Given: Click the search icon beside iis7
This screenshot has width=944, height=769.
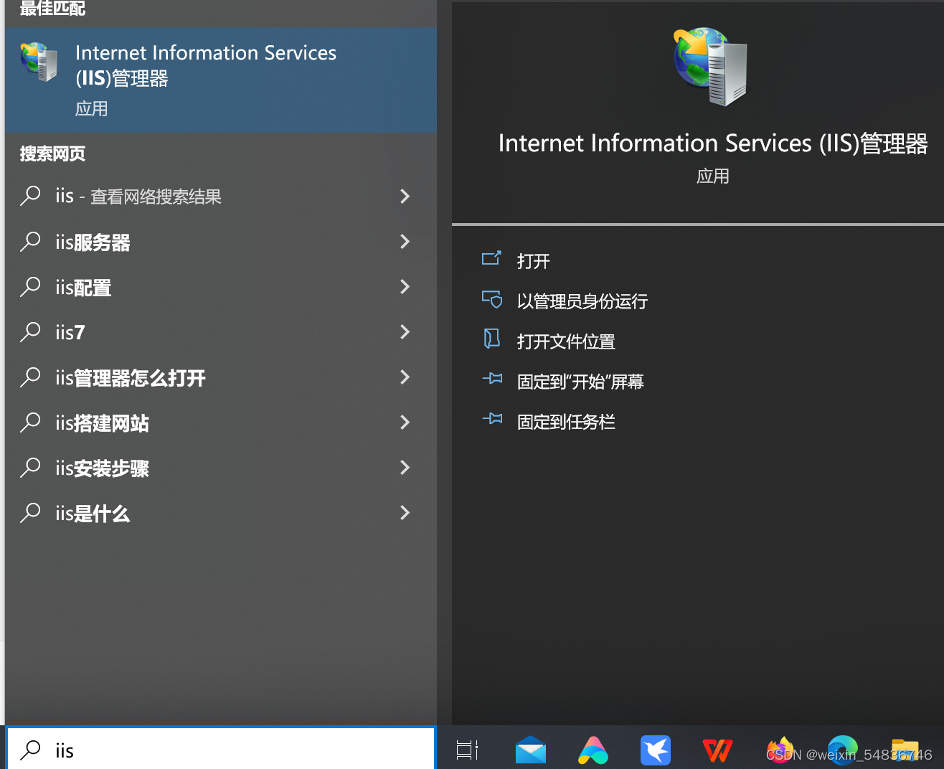Looking at the screenshot, I should pyautogui.click(x=30, y=332).
